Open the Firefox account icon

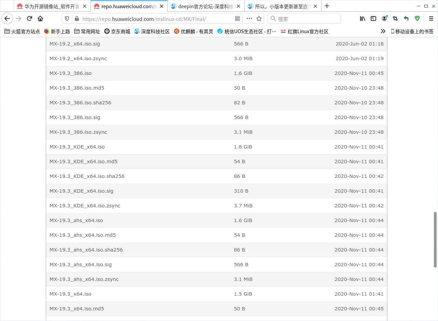(385, 18)
